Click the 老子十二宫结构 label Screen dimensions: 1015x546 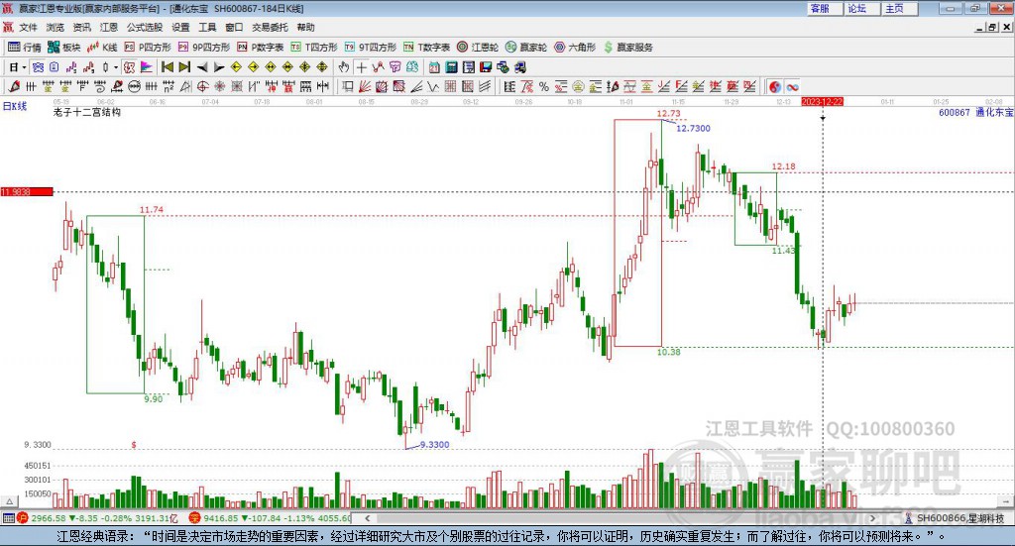pos(87,112)
